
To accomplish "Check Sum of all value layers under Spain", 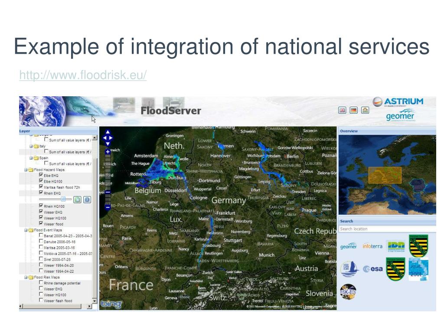I will coord(46,163).
